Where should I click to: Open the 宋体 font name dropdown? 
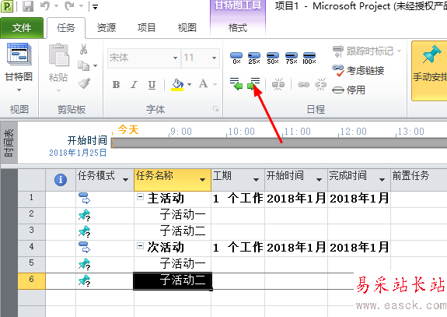coord(176,58)
